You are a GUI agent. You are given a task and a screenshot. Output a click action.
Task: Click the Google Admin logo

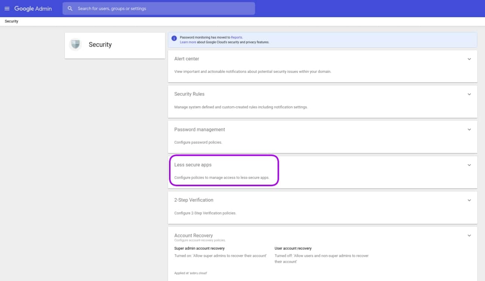coord(33,8)
